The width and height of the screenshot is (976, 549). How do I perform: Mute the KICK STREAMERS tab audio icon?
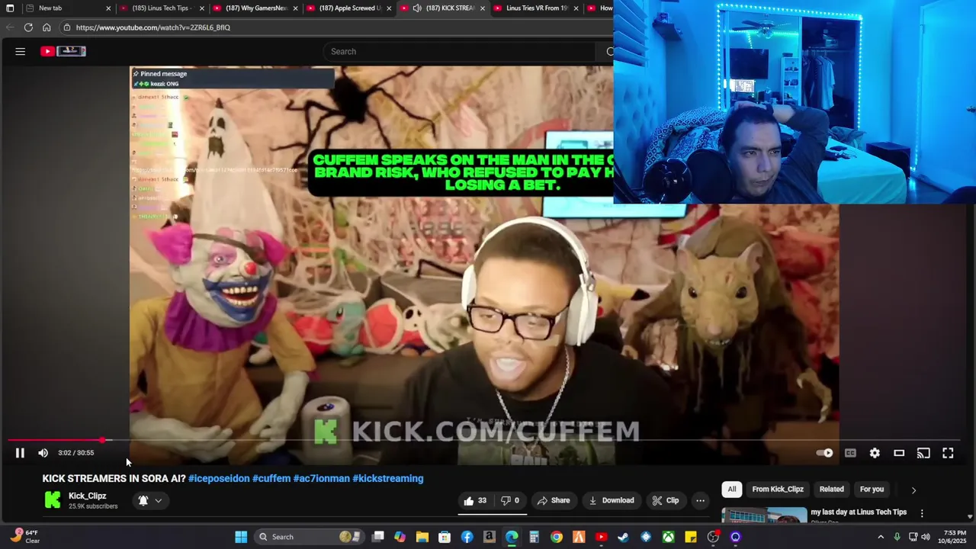417,8
